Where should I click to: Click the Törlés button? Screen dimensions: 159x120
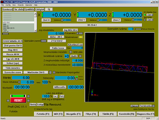(x=33, y=105)
